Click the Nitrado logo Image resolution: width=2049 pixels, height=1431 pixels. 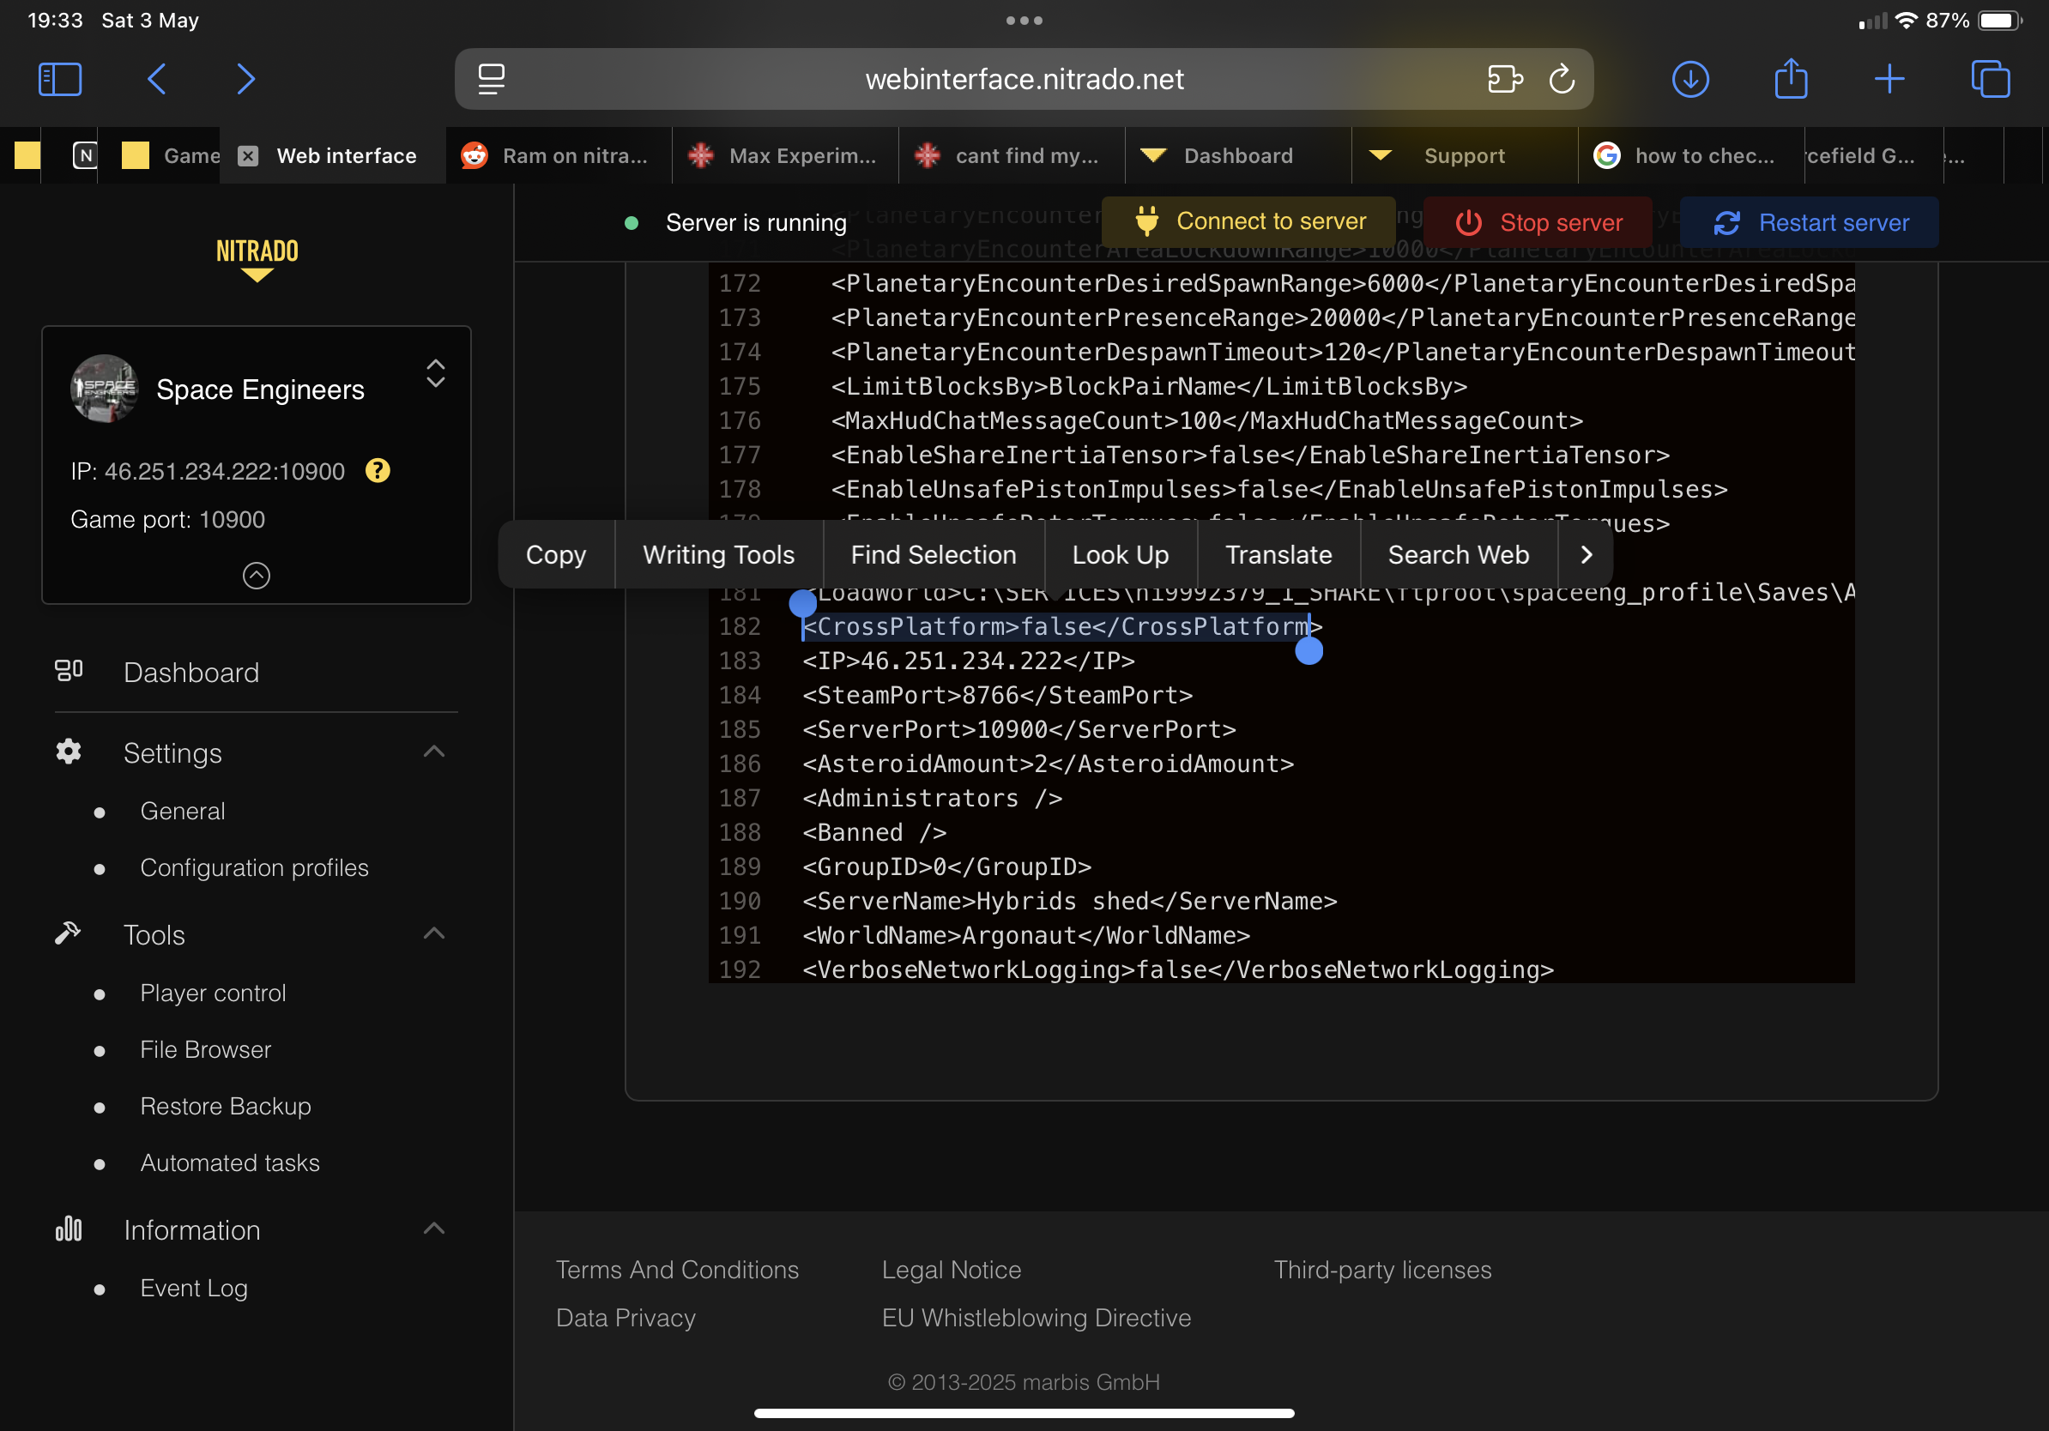click(257, 259)
